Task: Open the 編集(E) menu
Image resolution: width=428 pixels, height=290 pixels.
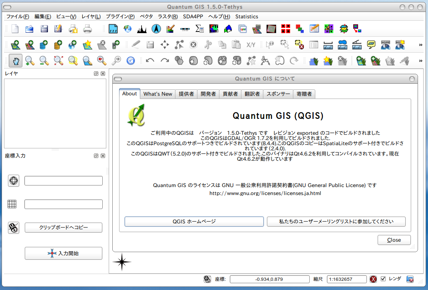Action: [x=43, y=17]
